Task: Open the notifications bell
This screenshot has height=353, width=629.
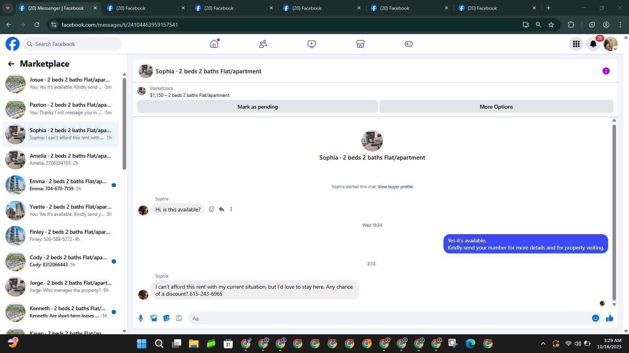Action: (x=593, y=44)
